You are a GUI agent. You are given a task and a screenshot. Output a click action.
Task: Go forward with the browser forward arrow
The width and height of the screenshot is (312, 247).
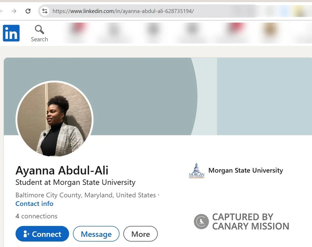(14, 11)
